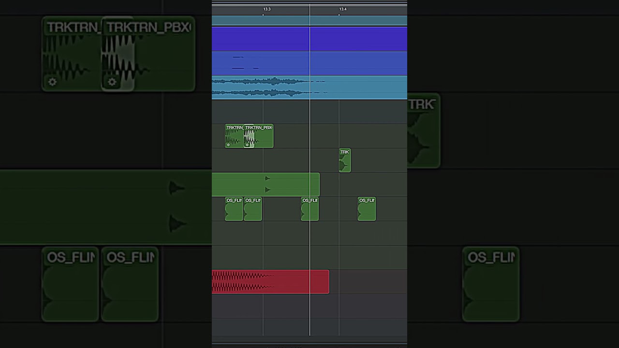The height and width of the screenshot is (348, 619).
Task: Select the light blue stereo waveform region
Action: pos(309,87)
